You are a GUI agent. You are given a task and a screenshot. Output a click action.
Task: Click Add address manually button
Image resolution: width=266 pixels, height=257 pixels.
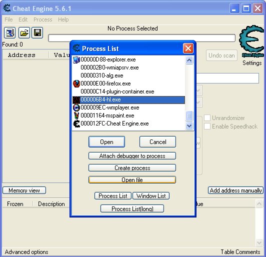tap(236, 190)
